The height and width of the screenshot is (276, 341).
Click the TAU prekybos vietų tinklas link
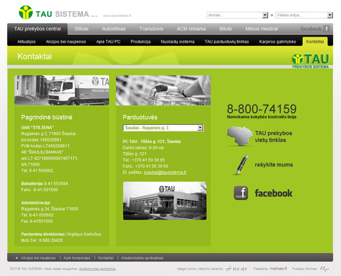coord(273,136)
